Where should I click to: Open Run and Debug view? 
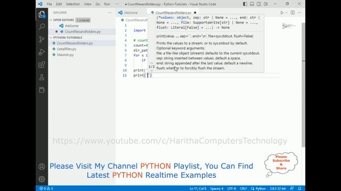pos(42,52)
